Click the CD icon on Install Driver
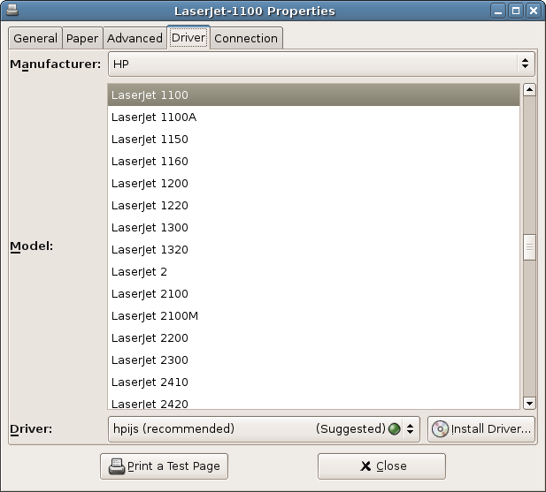 [x=440, y=428]
